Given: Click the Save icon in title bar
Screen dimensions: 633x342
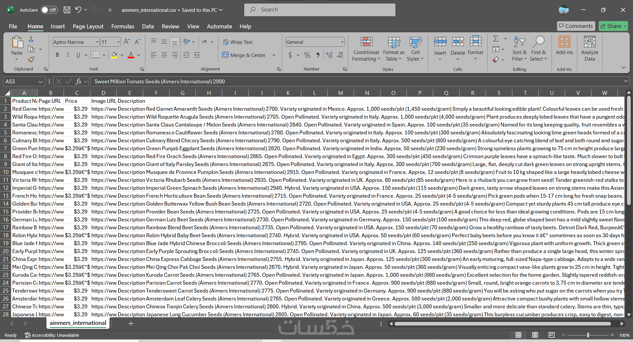Looking at the screenshot, I should click(67, 10).
